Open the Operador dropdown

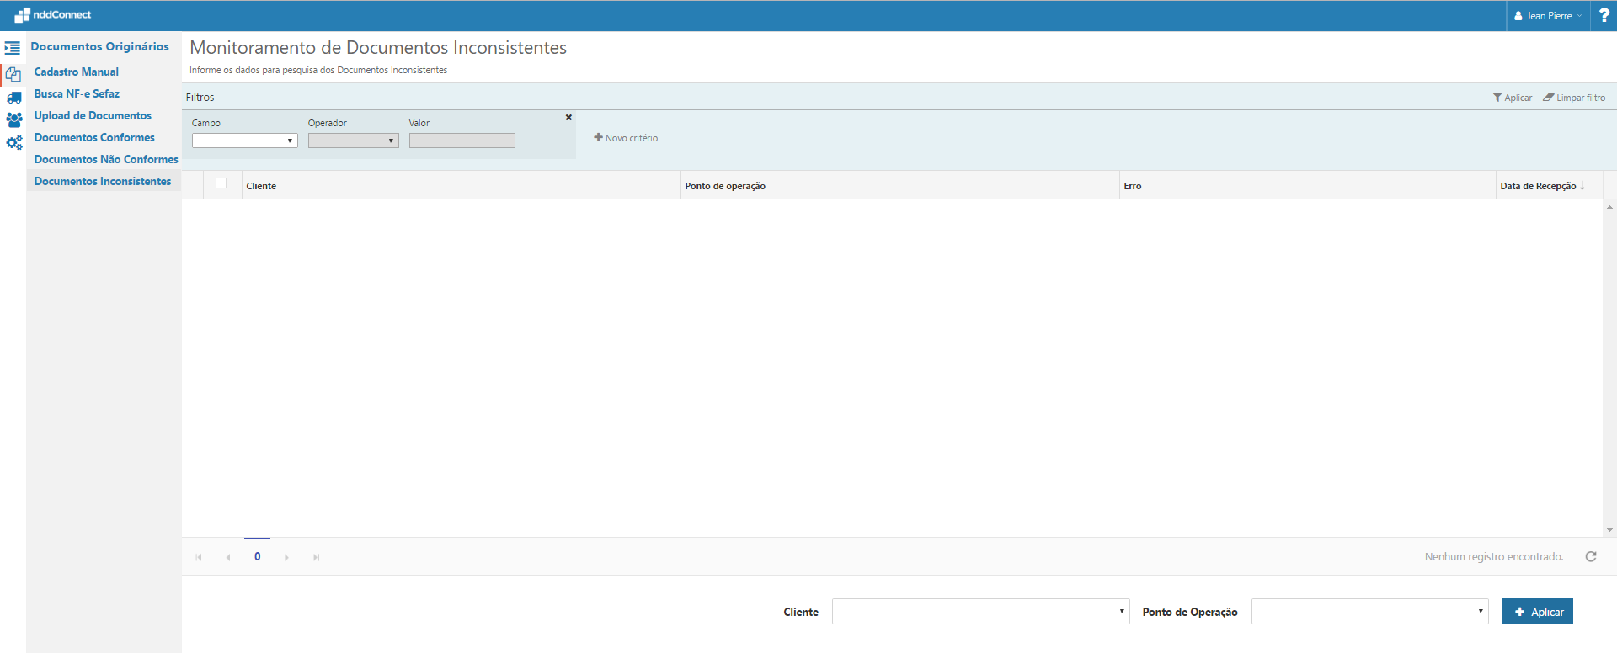click(353, 141)
